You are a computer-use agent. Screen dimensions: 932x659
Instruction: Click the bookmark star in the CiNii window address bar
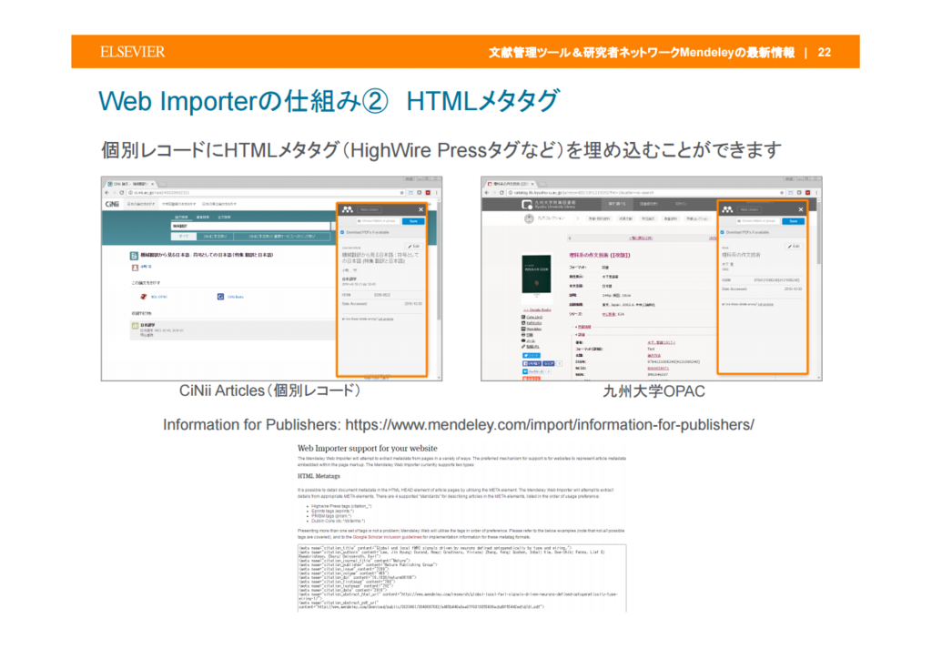coord(401,193)
